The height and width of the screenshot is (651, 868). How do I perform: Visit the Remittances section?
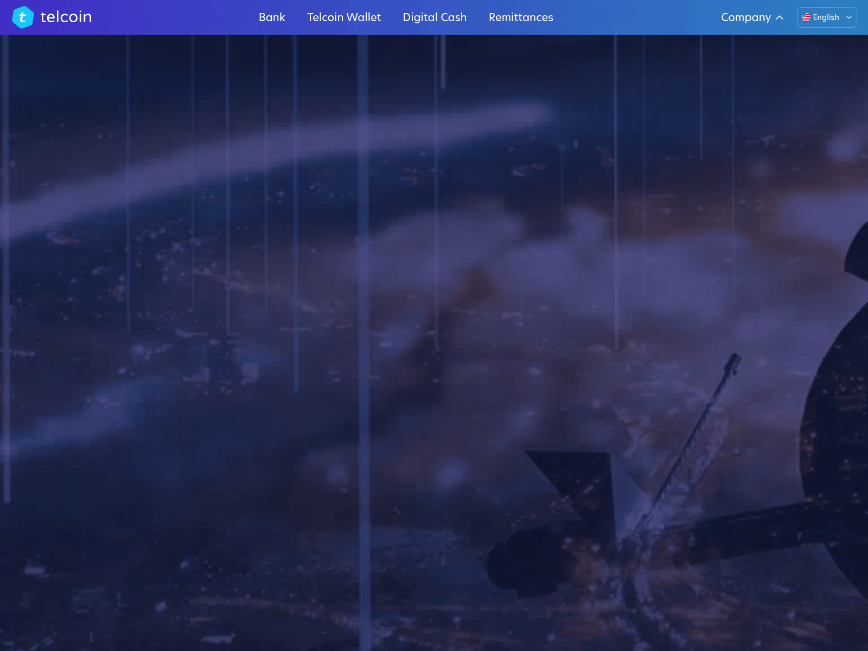520,17
